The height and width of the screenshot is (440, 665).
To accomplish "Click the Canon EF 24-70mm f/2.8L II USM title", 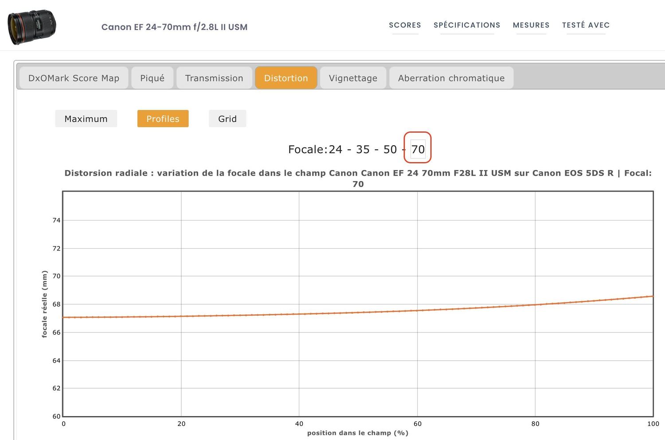I will pos(174,27).
